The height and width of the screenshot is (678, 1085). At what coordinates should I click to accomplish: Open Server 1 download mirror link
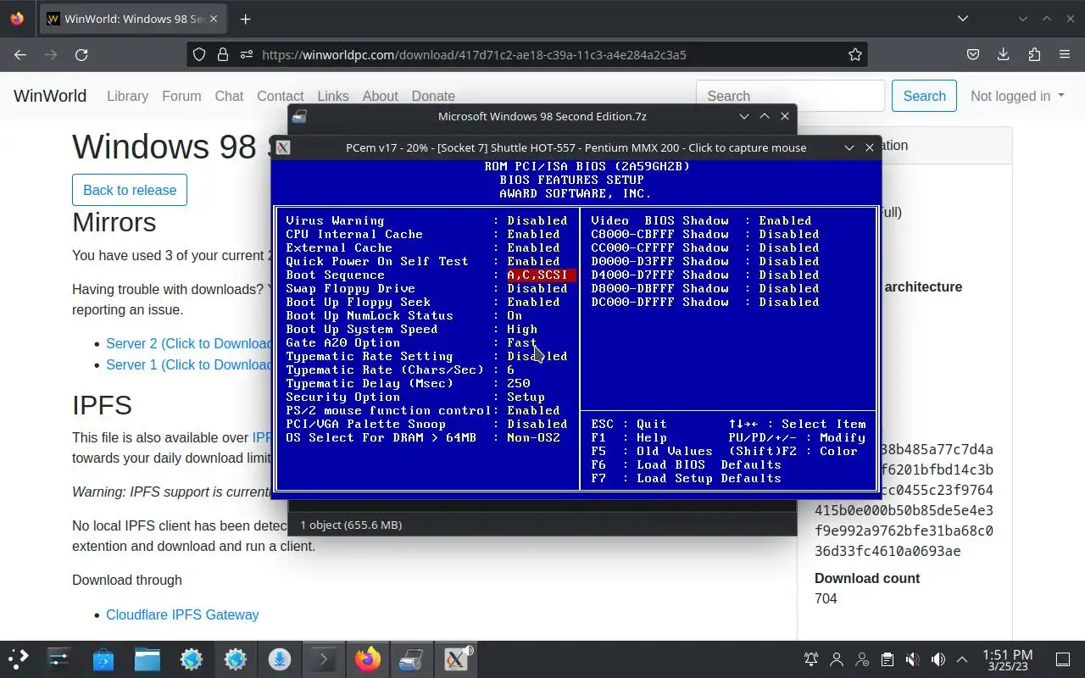coord(188,364)
